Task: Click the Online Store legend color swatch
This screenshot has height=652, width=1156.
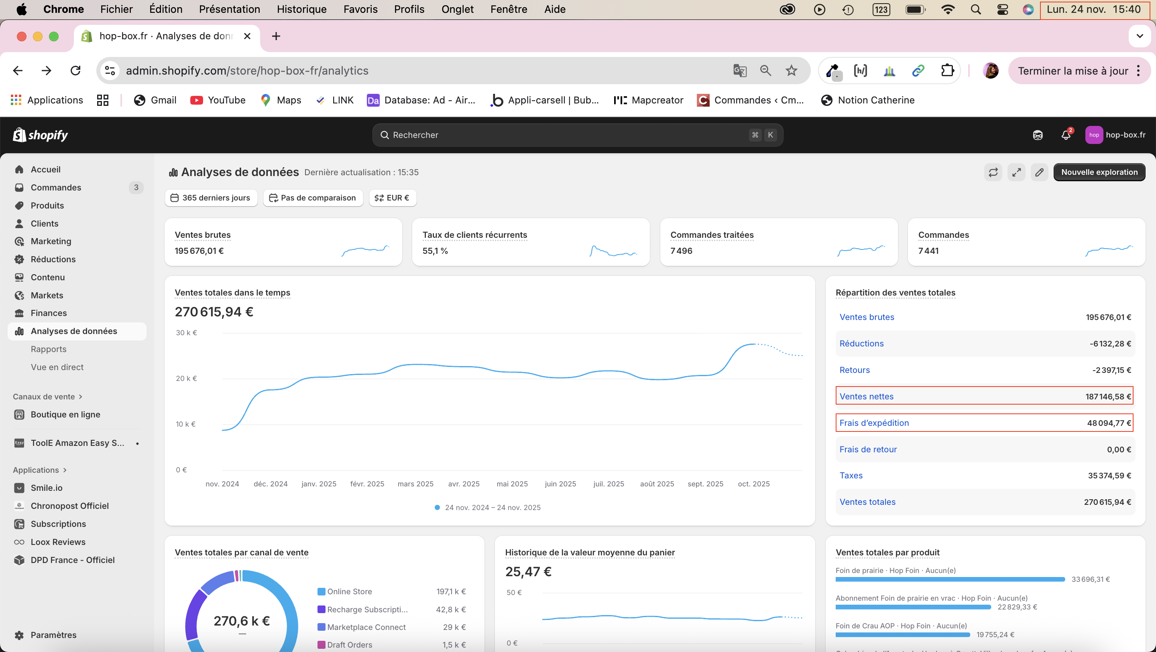Action: click(321, 591)
